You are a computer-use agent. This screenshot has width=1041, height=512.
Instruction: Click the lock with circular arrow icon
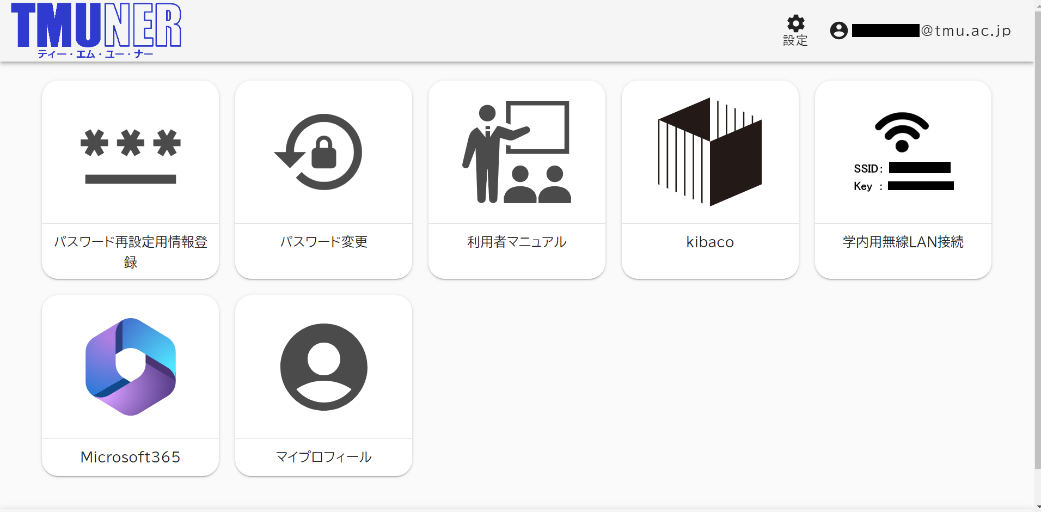pos(319,152)
